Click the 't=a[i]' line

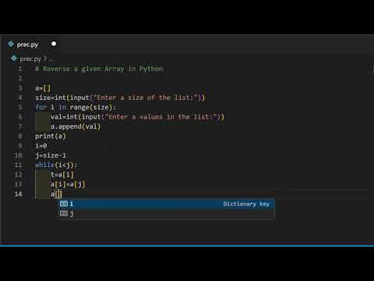tap(62, 175)
